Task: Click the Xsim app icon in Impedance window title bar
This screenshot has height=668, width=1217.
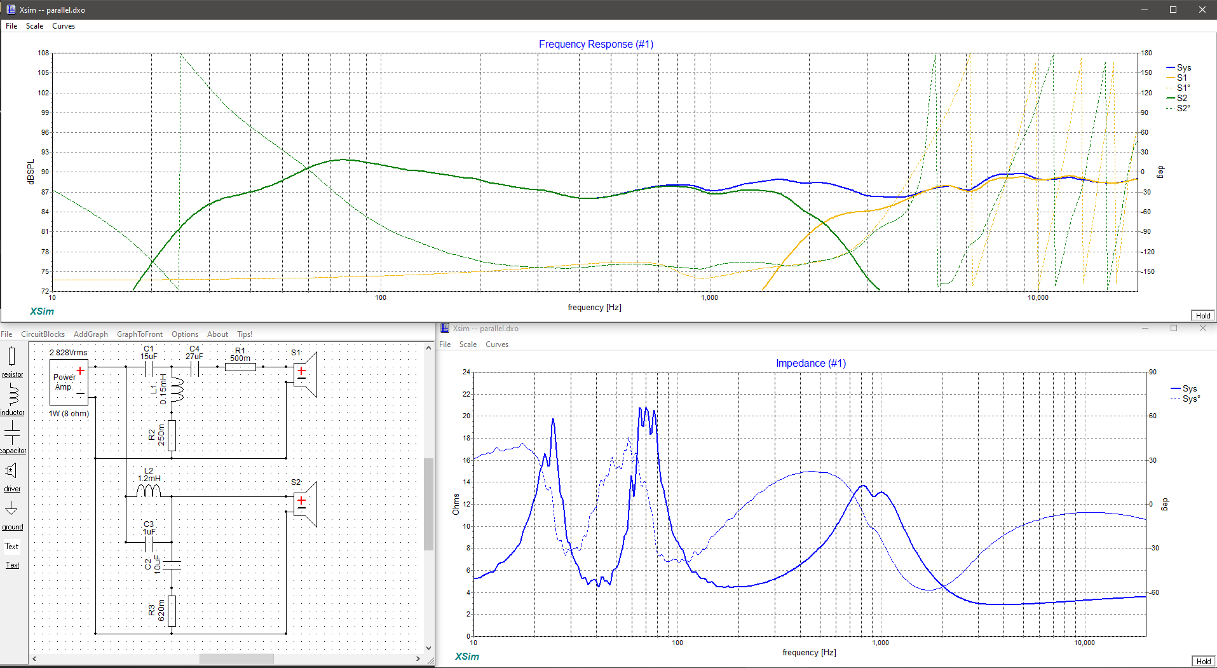Action: (445, 328)
